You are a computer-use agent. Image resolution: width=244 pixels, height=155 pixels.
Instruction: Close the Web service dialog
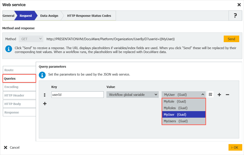coord(239,5)
